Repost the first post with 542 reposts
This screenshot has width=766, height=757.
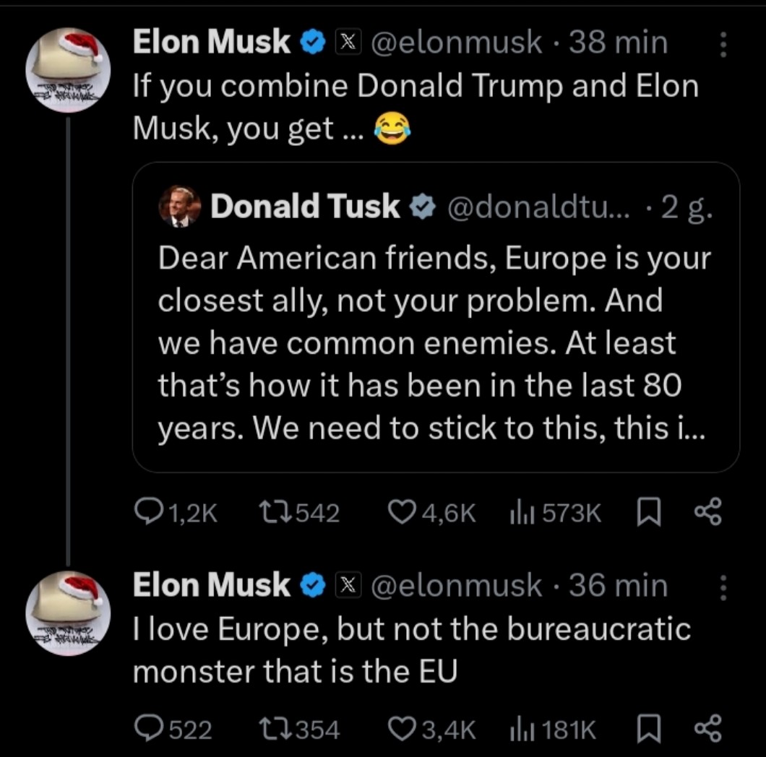(x=273, y=512)
